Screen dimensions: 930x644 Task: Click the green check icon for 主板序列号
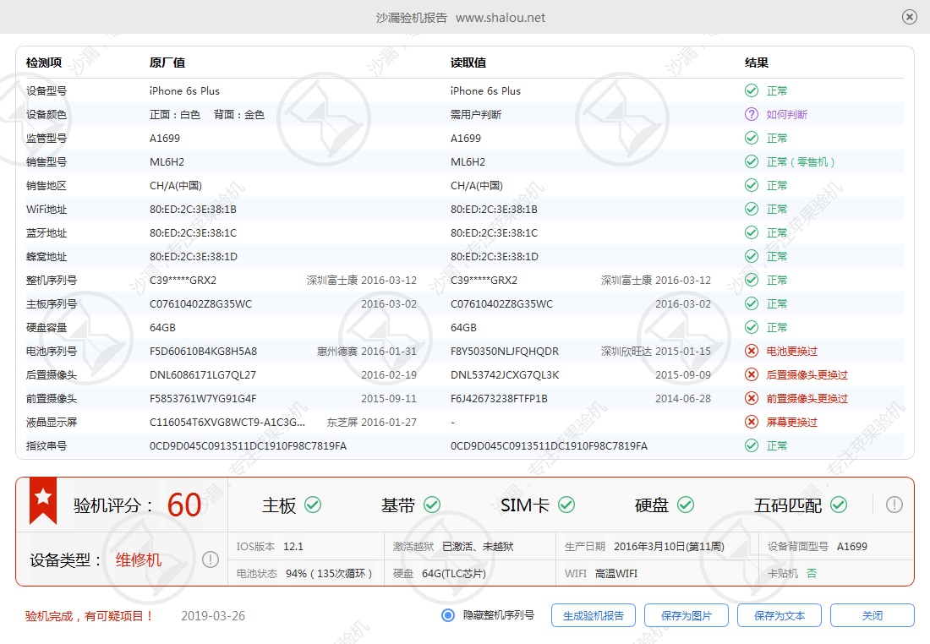pos(752,303)
